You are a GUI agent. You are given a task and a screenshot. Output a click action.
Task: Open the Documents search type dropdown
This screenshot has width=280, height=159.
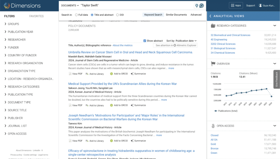(x=70, y=5)
